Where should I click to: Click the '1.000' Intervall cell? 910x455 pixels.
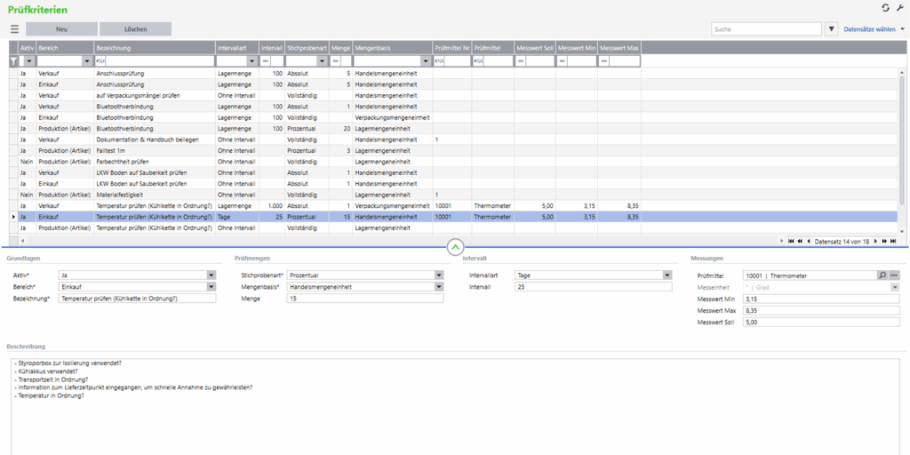click(x=272, y=205)
